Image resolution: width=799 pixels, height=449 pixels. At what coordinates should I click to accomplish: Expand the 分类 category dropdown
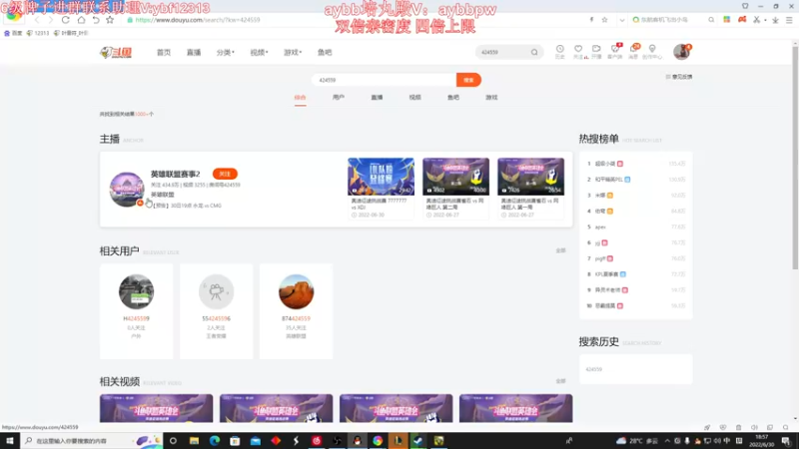click(x=226, y=53)
